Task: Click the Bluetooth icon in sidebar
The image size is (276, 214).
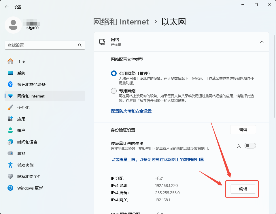Action: [10, 84]
